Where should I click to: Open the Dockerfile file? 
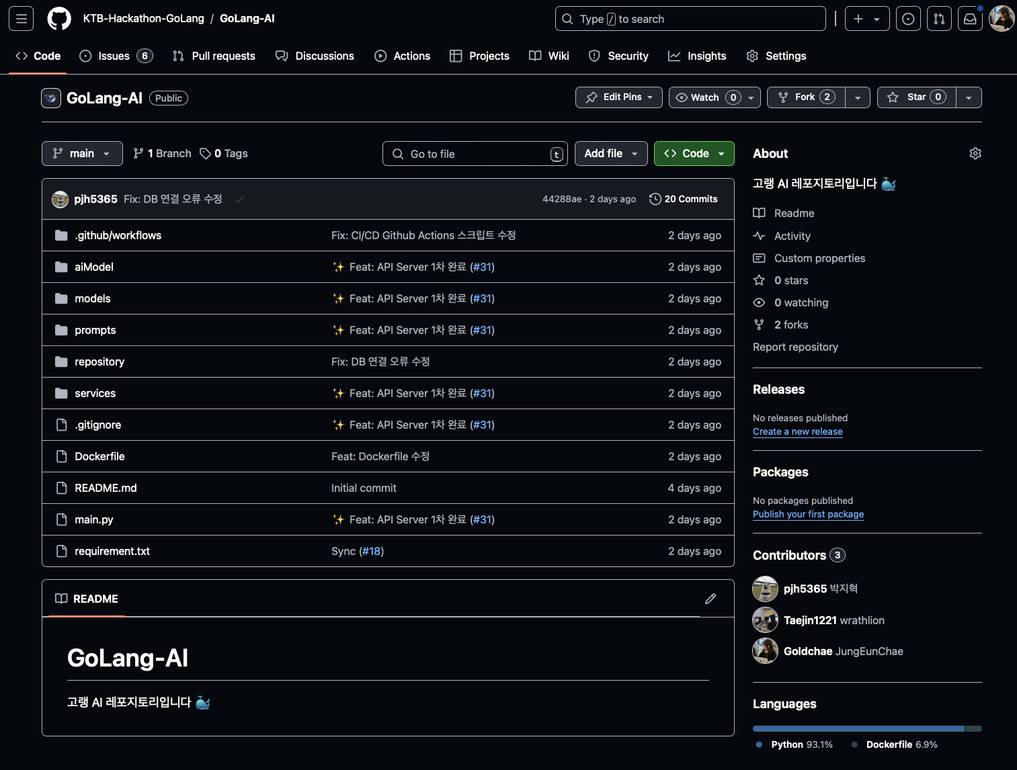click(99, 456)
